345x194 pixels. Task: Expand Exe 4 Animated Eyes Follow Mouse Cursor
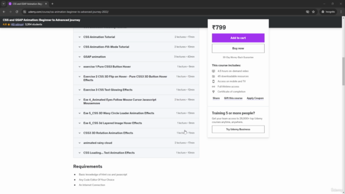point(136,101)
